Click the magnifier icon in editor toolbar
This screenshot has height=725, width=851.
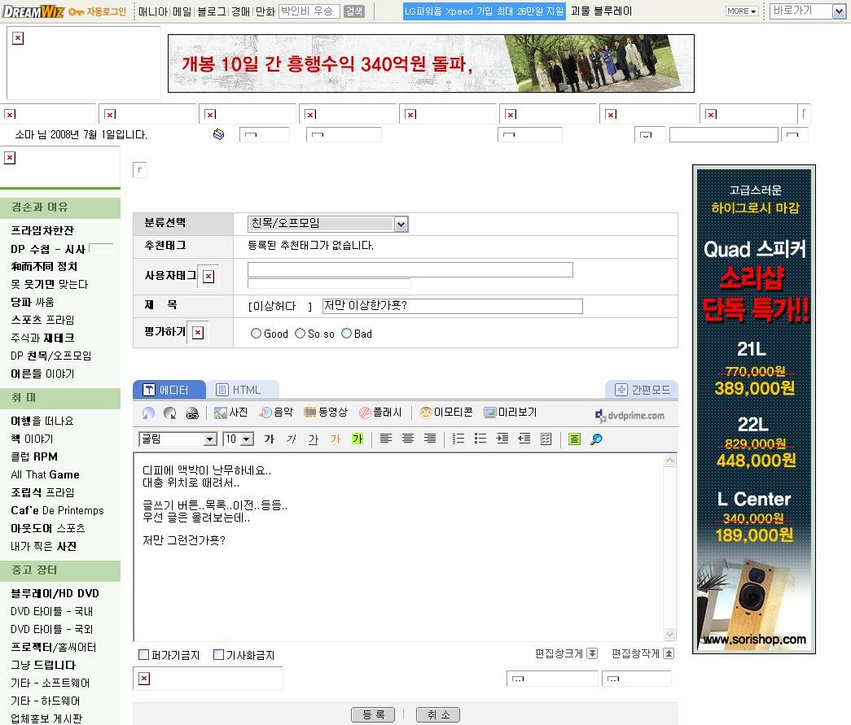(x=597, y=439)
